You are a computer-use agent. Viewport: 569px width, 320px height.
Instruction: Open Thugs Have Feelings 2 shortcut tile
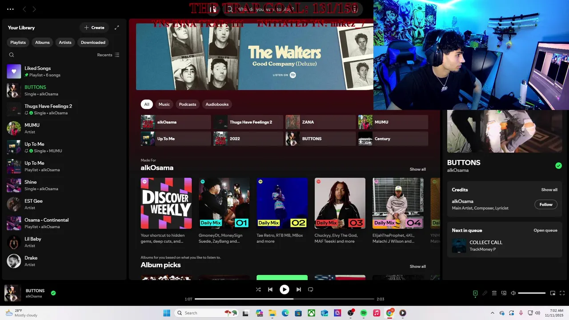(x=248, y=122)
